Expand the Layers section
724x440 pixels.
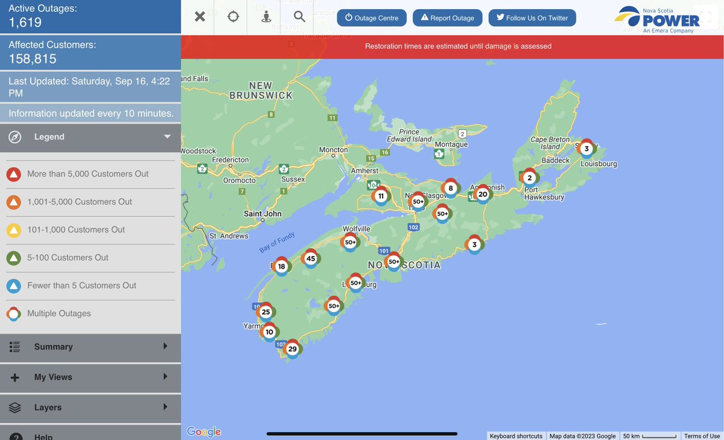click(x=91, y=407)
